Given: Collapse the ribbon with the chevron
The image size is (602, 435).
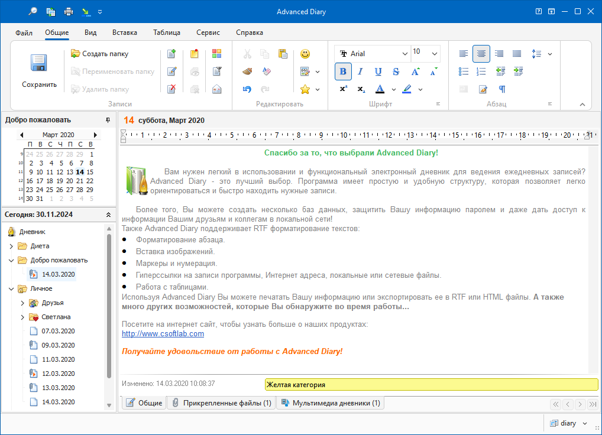Looking at the screenshot, I should (582, 105).
